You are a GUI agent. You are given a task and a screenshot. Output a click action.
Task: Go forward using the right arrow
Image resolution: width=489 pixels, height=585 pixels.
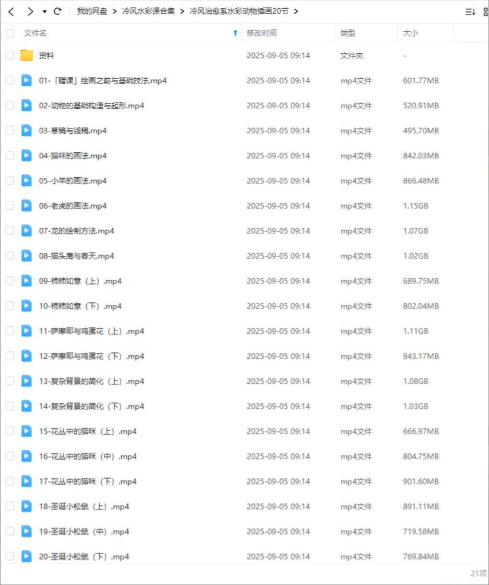pos(30,12)
